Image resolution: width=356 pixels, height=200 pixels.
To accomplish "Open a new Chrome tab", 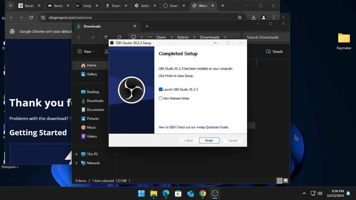I will tap(223, 6).
